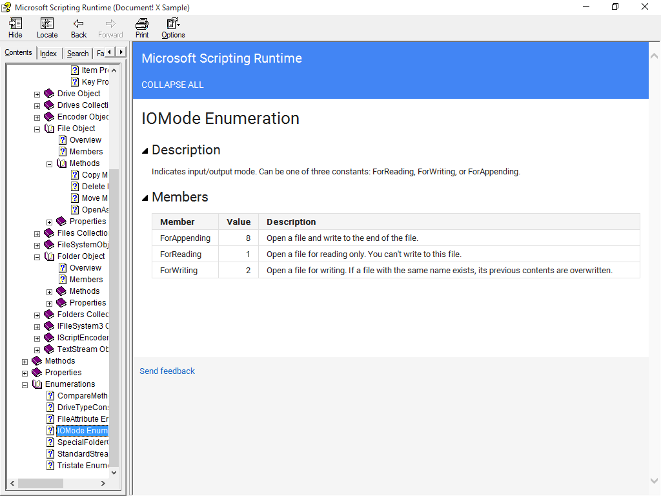The image size is (661, 496).
Task: Click the Hide toolbar icon
Action: (15, 24)
